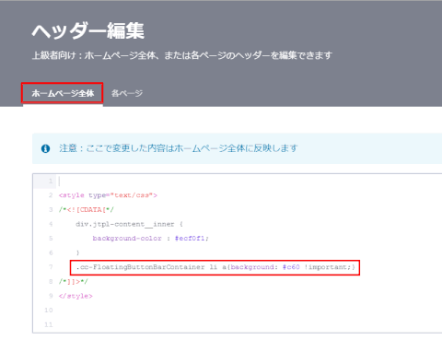Click subtitle text starting 上級者向け

[x=182, y=55]
